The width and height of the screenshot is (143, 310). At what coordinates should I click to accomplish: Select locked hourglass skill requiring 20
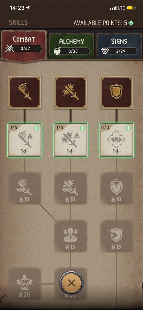coord(25,284)
